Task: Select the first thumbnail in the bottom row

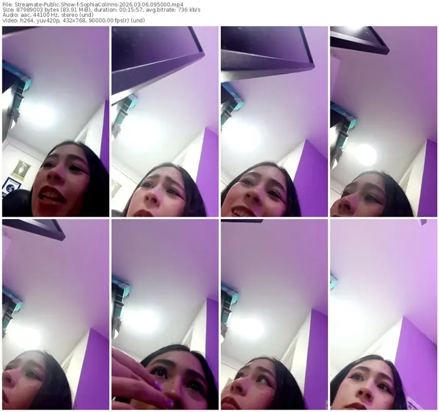Action: [55, 314]
